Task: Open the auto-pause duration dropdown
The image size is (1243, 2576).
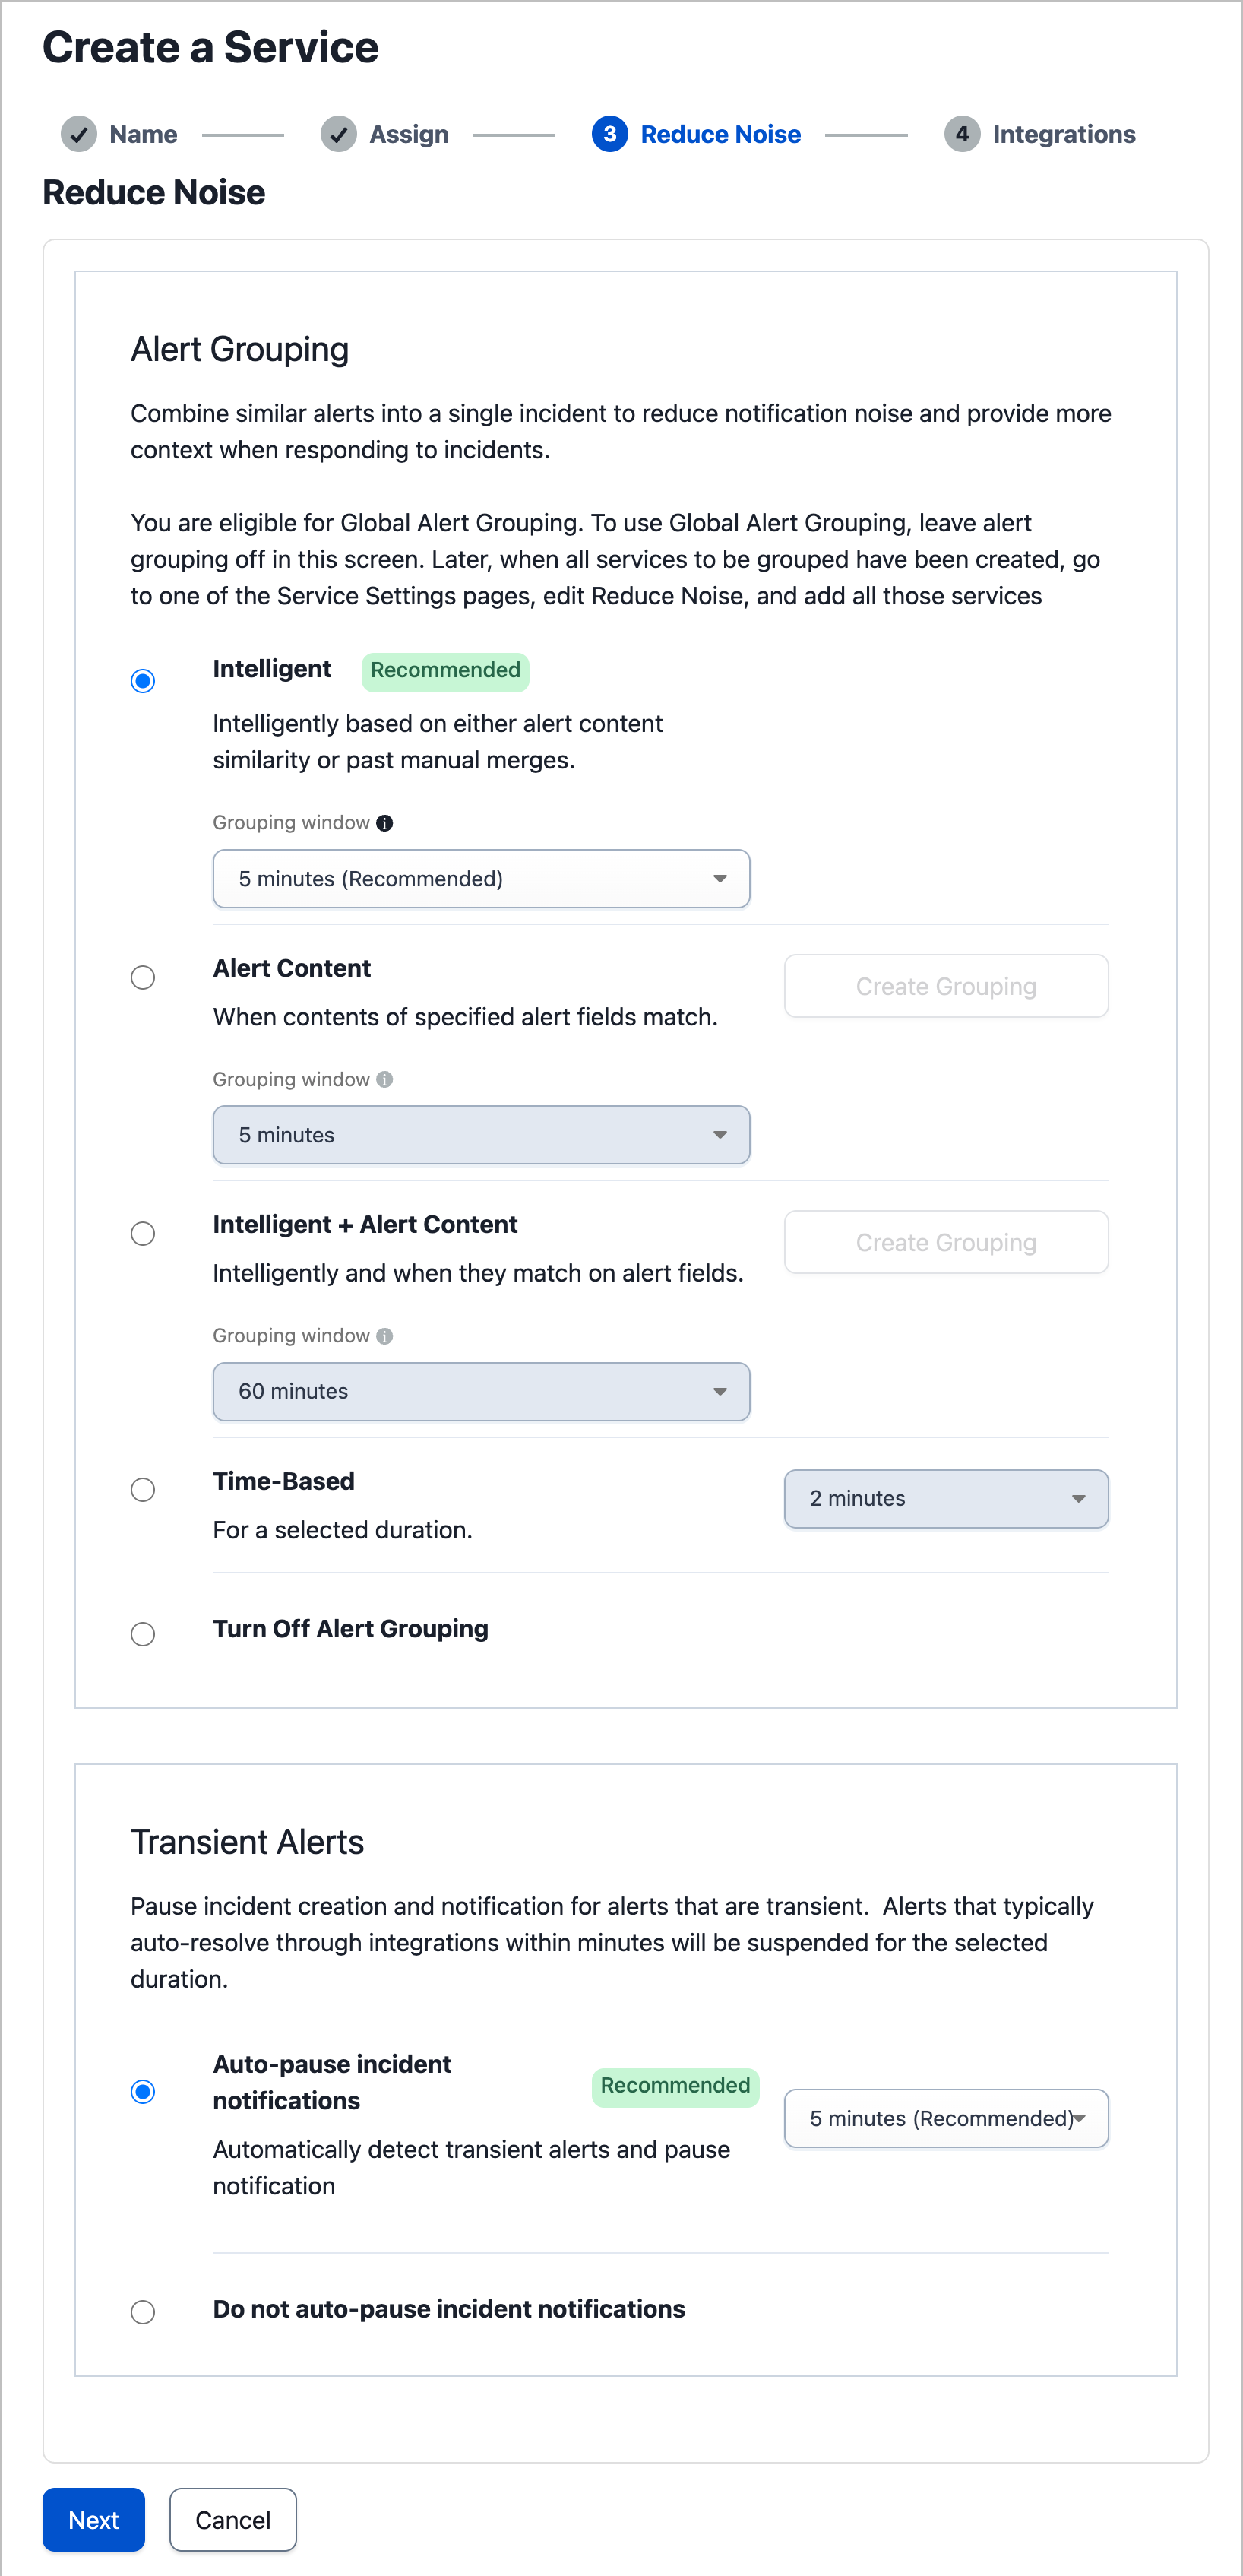Action: point(945,2118)
